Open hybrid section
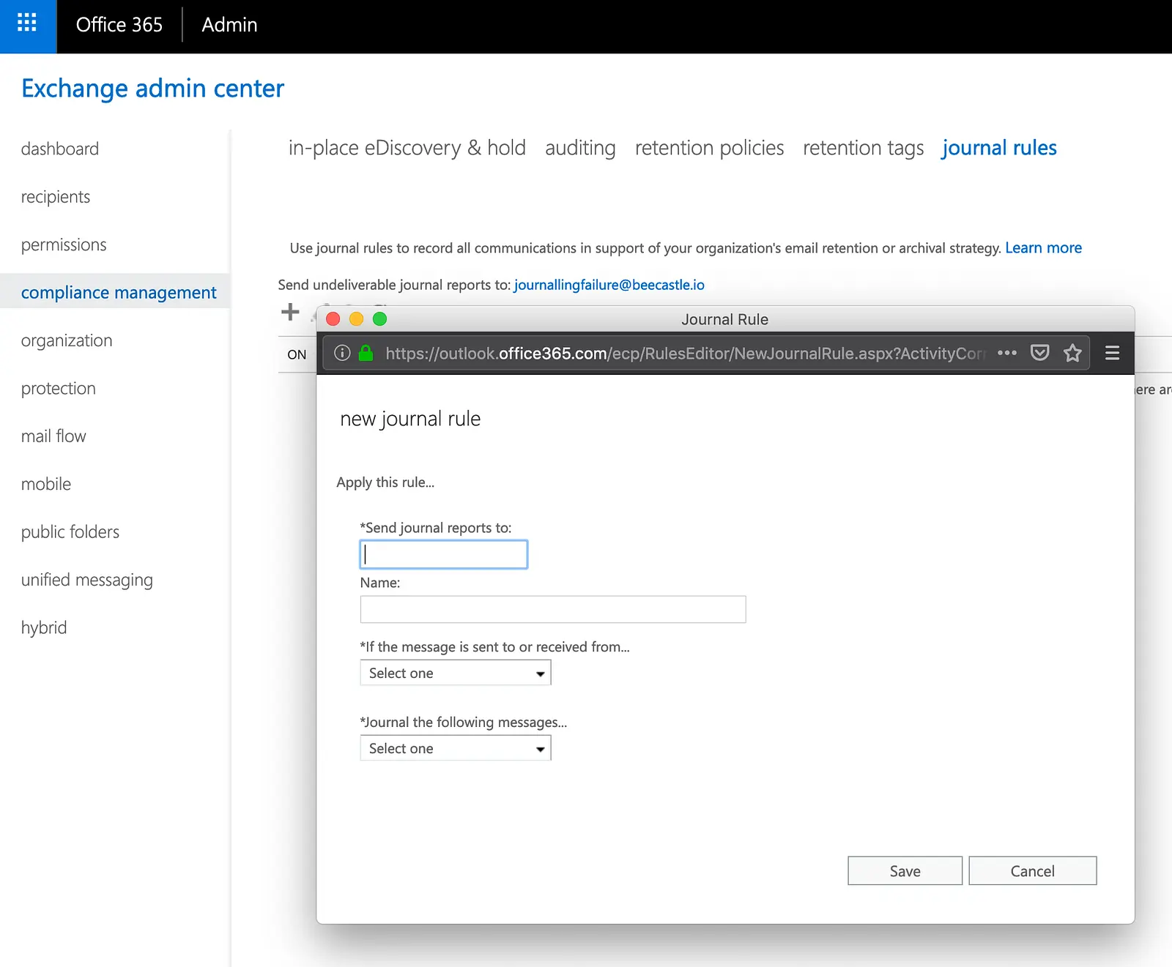The image size is (1172, 967). coord(44,628)
